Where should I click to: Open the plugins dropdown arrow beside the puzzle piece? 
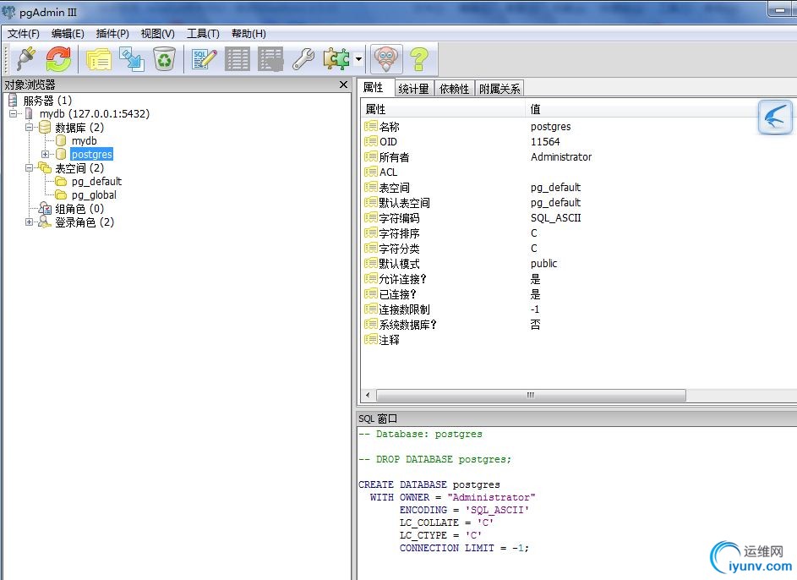click(x=358, y=59)
